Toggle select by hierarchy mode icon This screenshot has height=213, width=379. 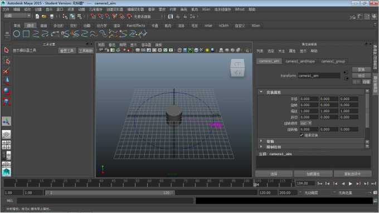[x=65, y=16]
